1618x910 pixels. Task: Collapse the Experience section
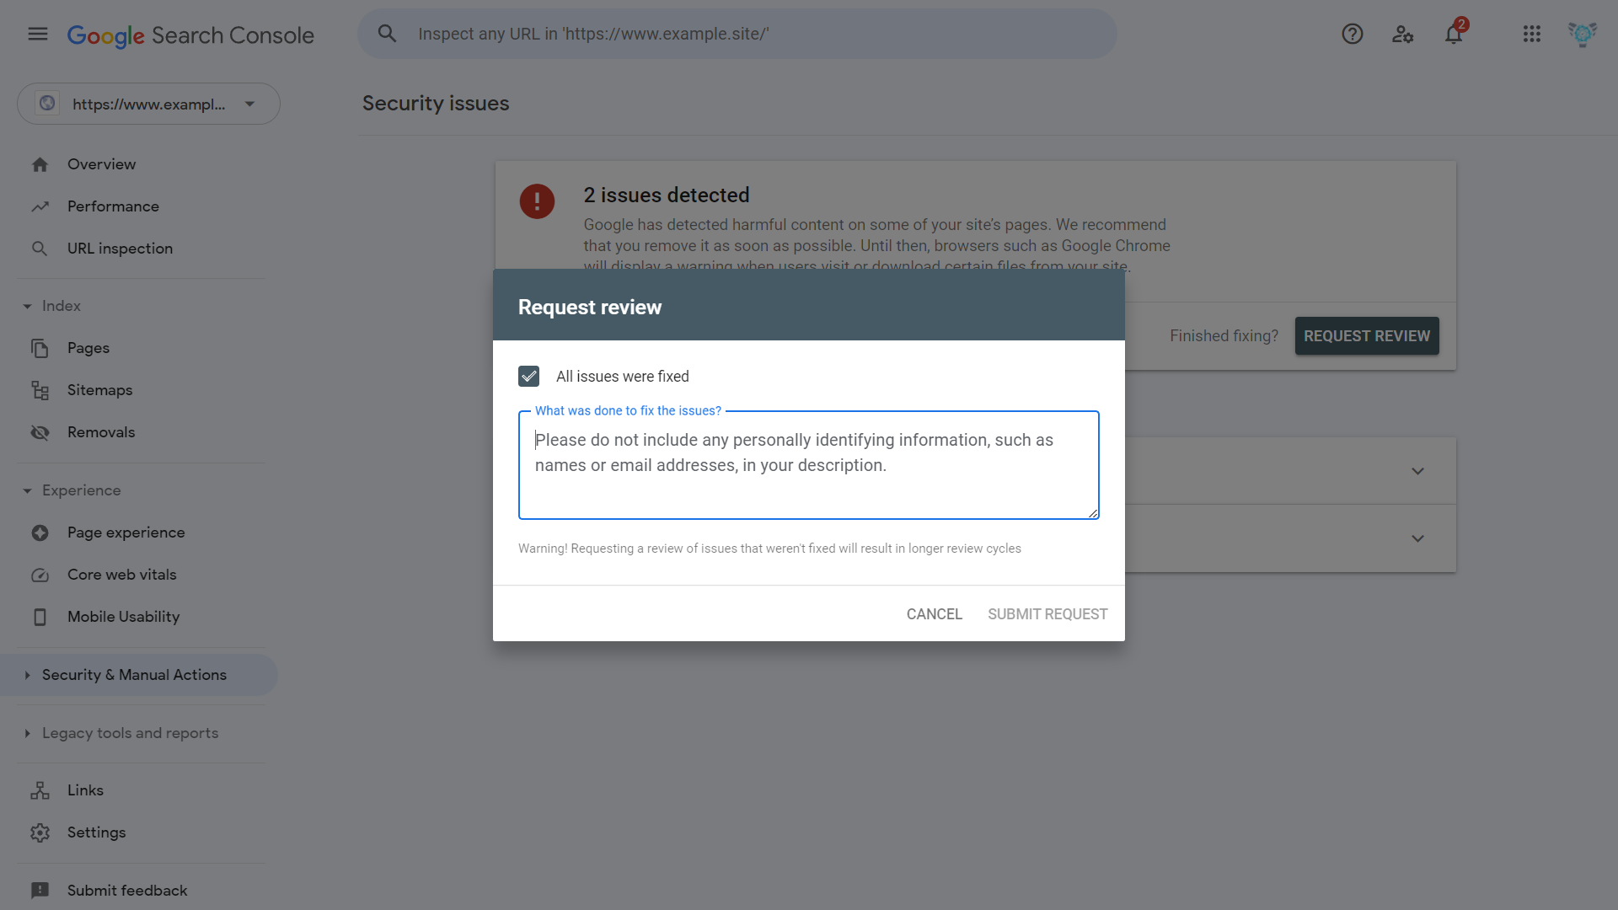[x=27, y=490]
